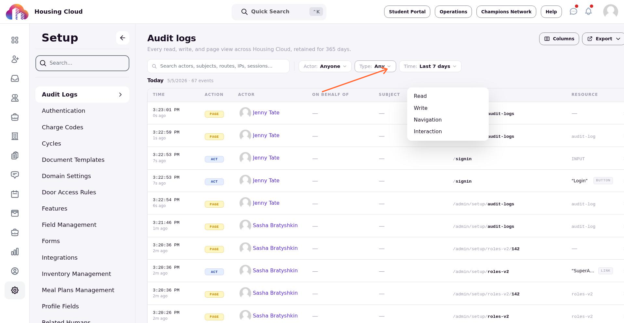Open the inbox tray icon in sidebar
624x323 pixels.
(15, 78)
